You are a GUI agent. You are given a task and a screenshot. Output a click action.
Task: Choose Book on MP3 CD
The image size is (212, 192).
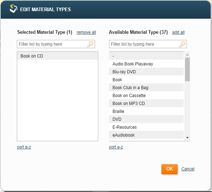(x=146, y=104)
